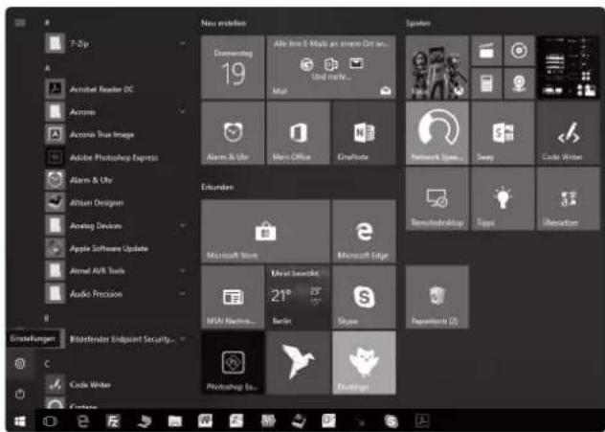
Task: Launch the Calculator small tile
Action: pos(486,83)
